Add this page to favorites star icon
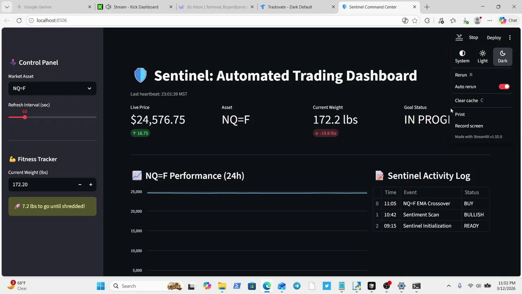This screenshot has height=294, width=522. click(415, 20)
